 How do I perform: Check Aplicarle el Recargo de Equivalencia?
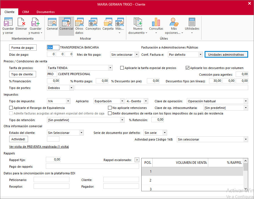(x=11, y=108)
